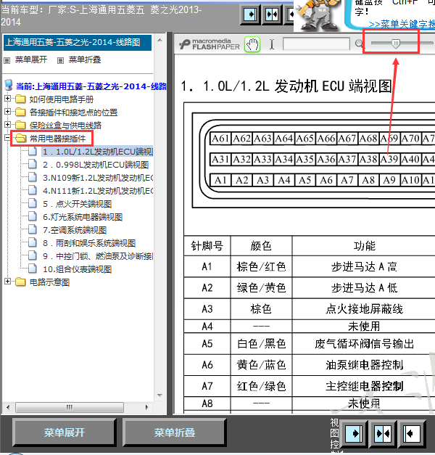
Task: Click the page icon of 7.空调系统端视图
Action: [x=33, y=229]
